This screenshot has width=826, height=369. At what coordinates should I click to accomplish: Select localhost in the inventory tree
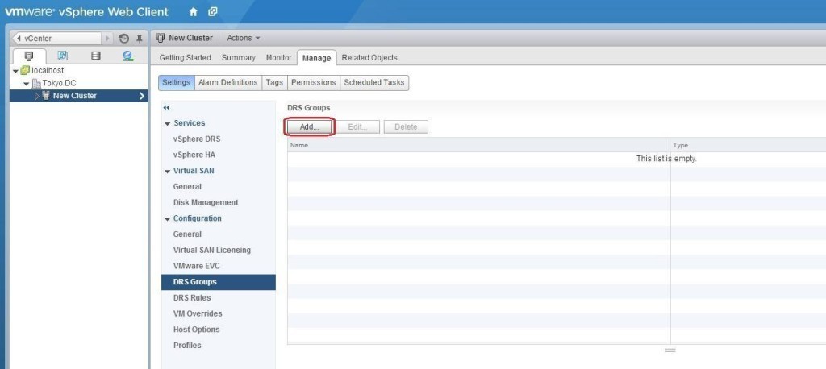click(48, 71)
